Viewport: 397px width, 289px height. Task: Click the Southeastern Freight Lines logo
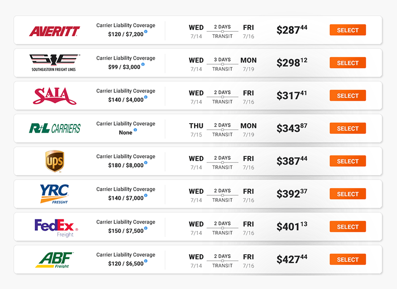[x=55, y=63]
